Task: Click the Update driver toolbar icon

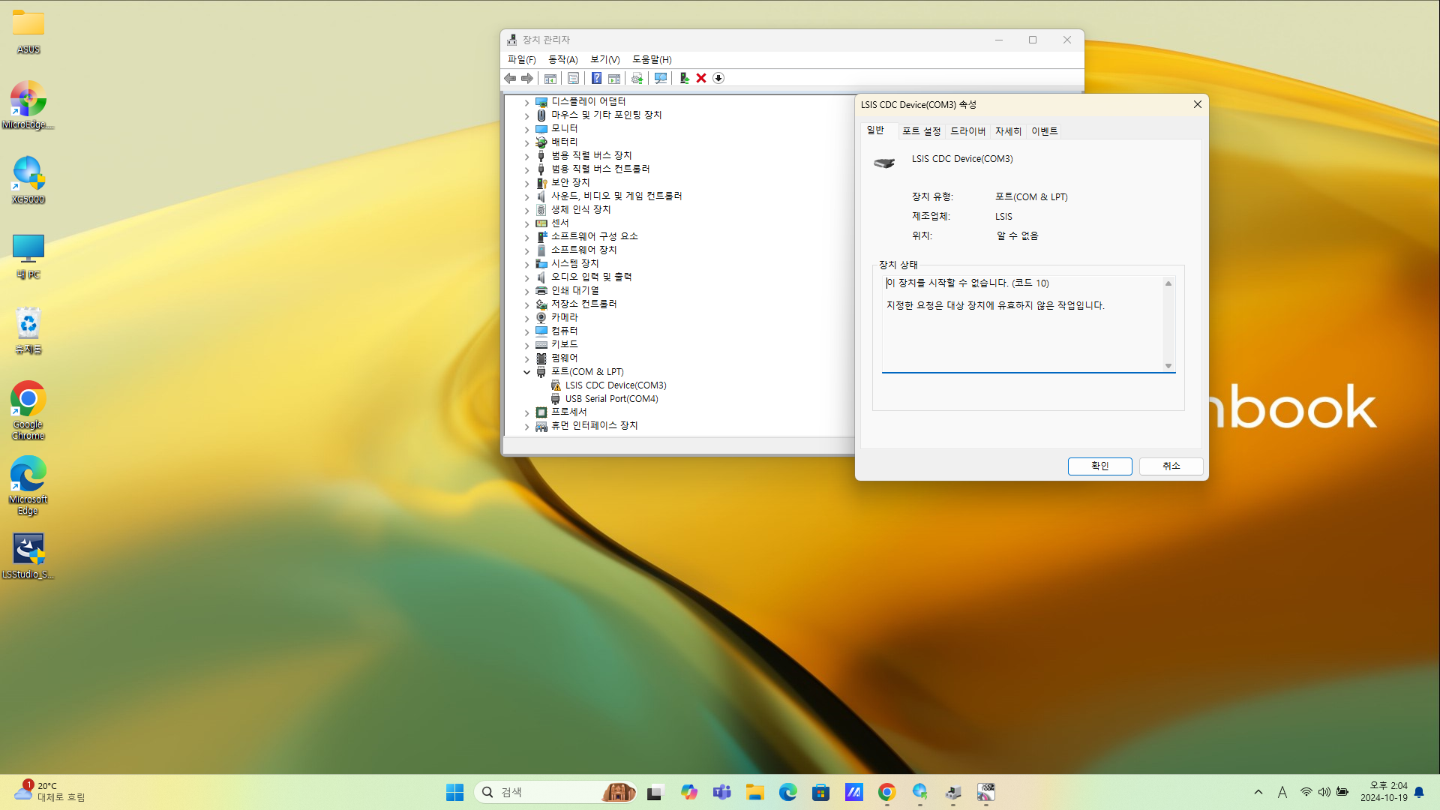Action: [x=637, y=78]
